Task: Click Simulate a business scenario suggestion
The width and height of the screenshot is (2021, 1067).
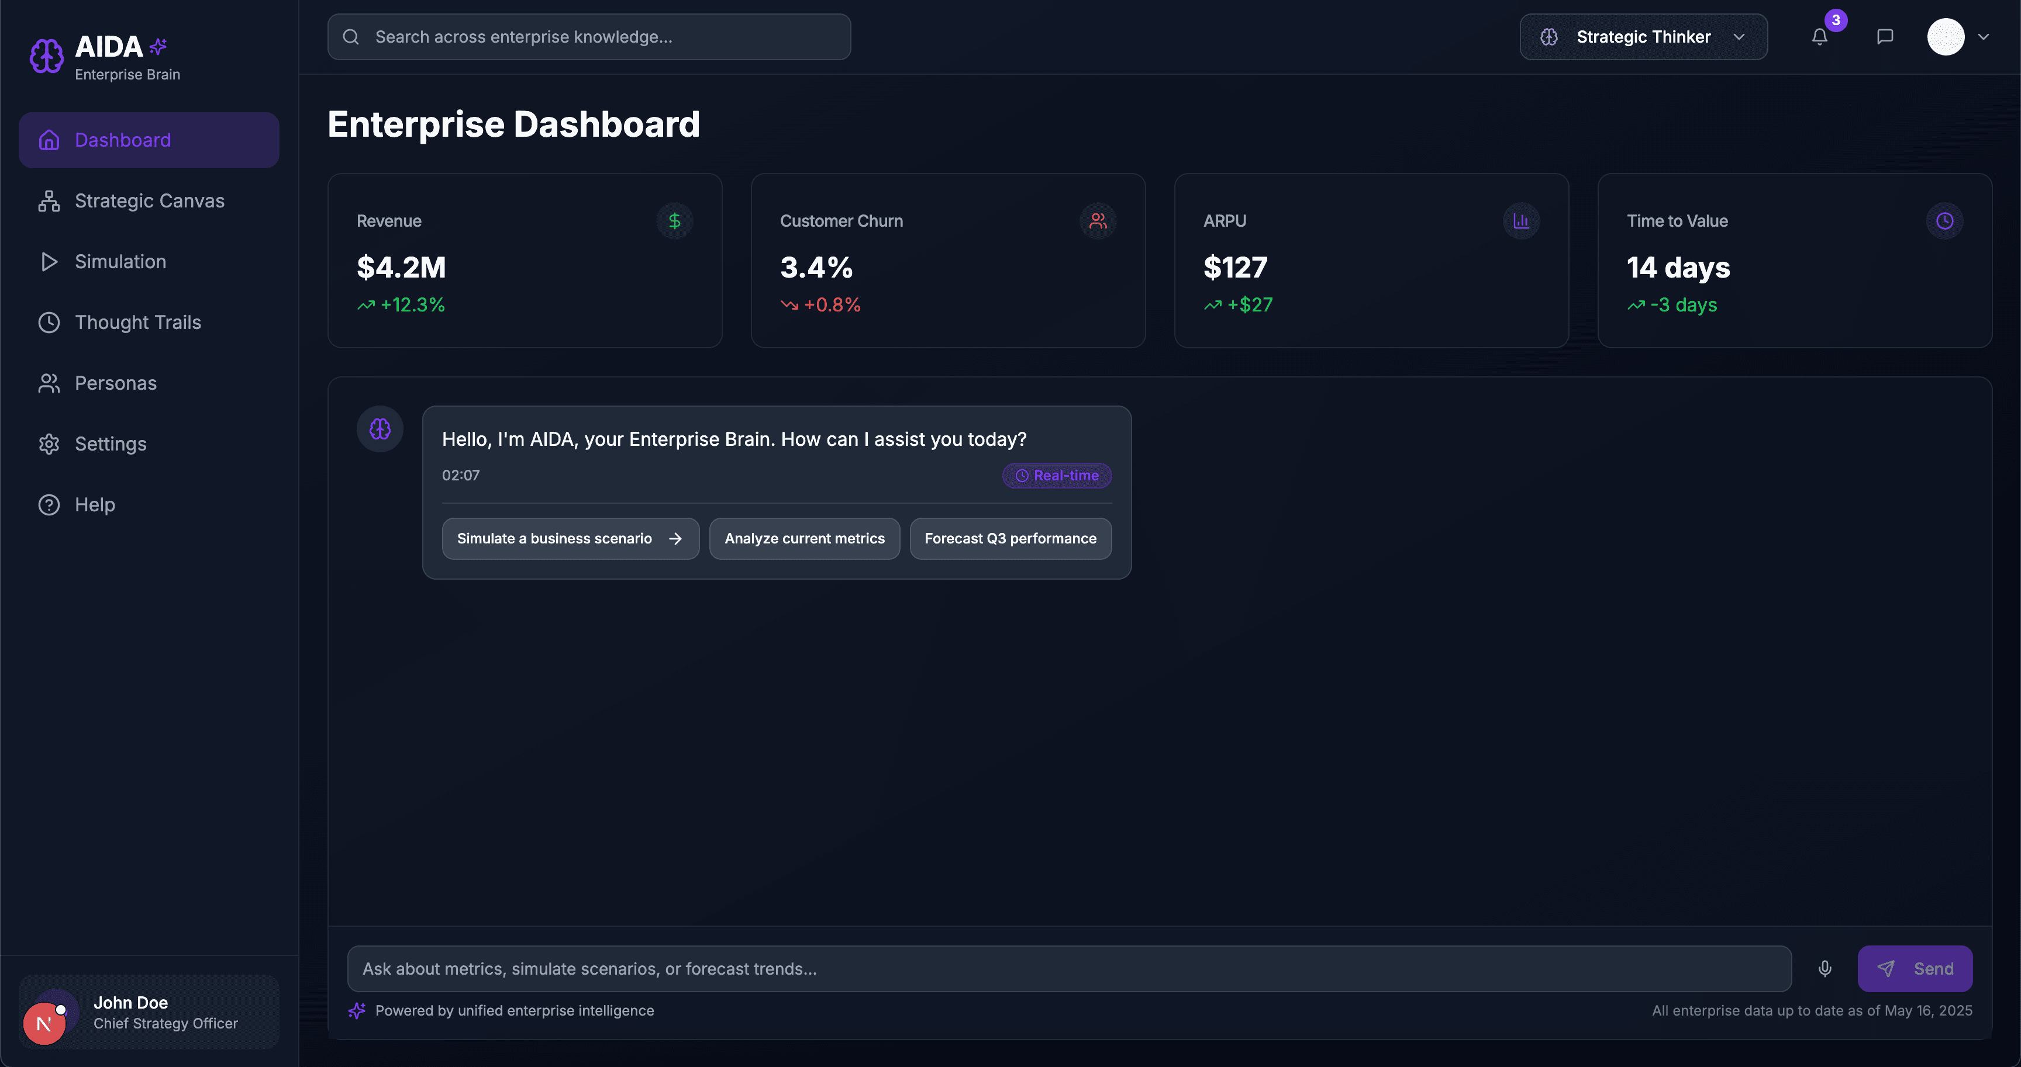Action: click(570, 539)
